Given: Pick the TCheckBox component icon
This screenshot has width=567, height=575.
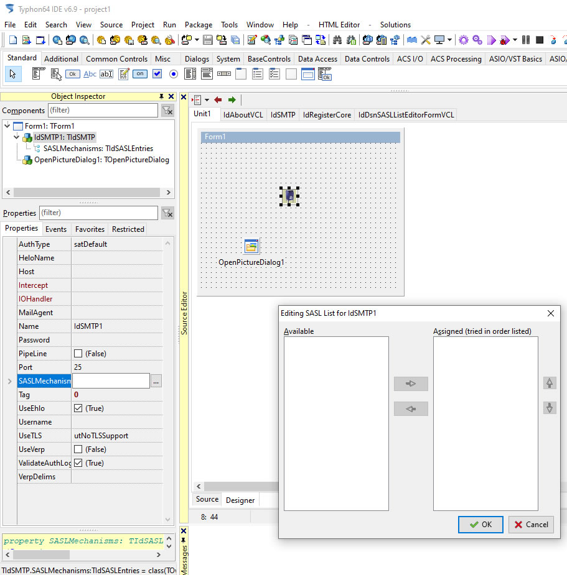Looking at the screenshot, I should pyautogui.click(x=157, y=74).
